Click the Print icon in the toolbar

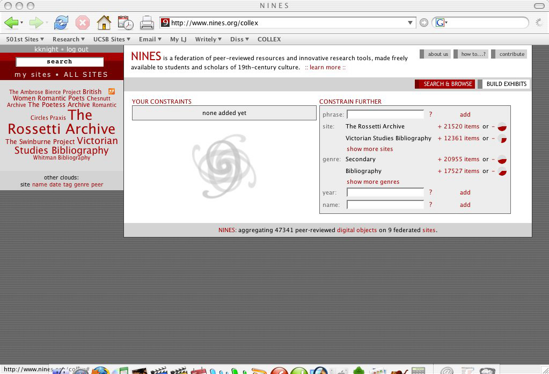tap(147, 23)
